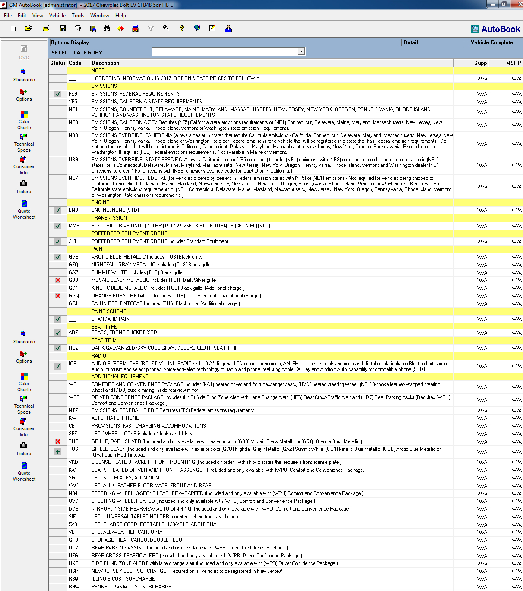Click the printer icon in toolbar
Image resolution: width=523 pixels, height=591 pixels.
click(77, 29)
